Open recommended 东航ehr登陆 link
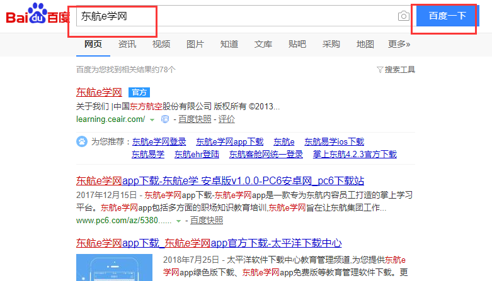Viewport: 492px width, 281px height. [197, 155]
